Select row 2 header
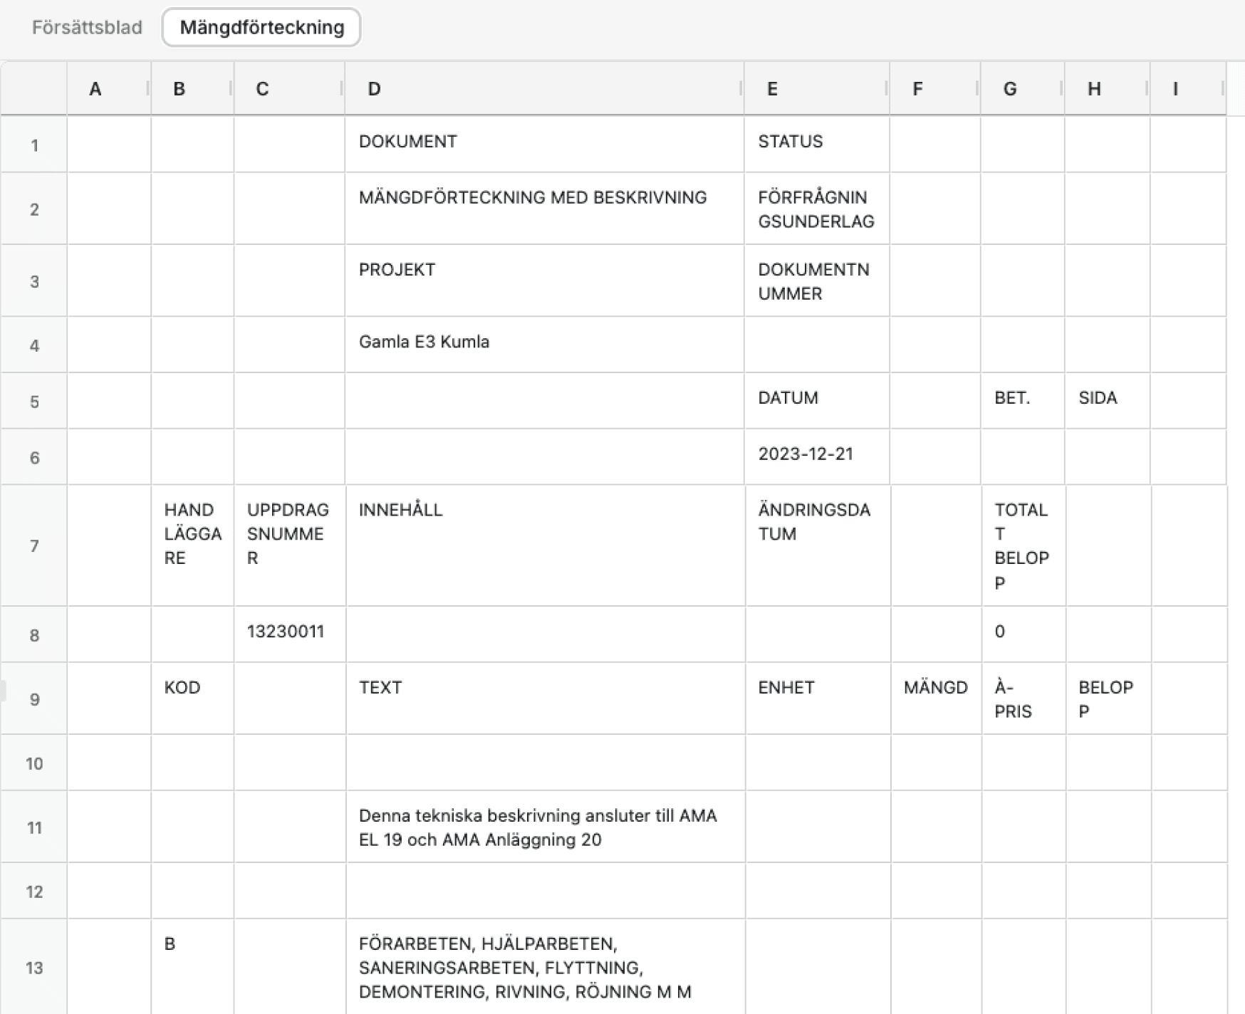The width and height of the screenshot is (1245, 1014). coord(34,209)
